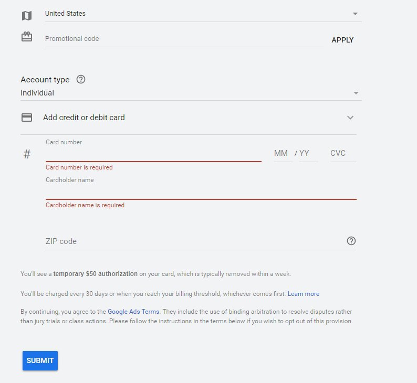Click the gift card promotional code icon
The height and width of the screenshot is (383, 417).
[27, 37]
